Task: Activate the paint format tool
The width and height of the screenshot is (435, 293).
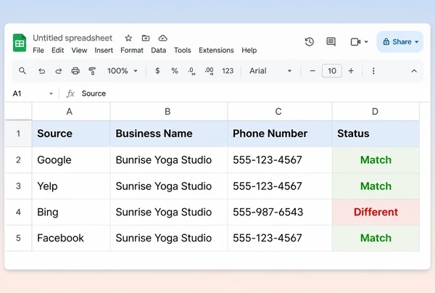Action: (92, 71)
